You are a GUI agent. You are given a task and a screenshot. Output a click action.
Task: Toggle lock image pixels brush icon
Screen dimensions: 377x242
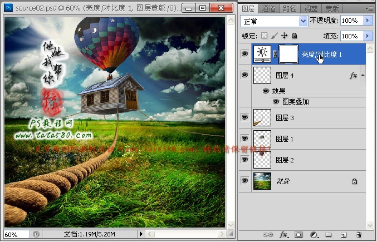click(274, 36)
